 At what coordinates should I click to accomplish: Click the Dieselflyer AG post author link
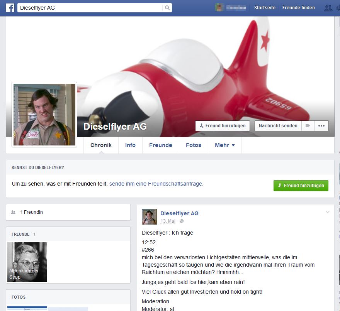(179, 213)
